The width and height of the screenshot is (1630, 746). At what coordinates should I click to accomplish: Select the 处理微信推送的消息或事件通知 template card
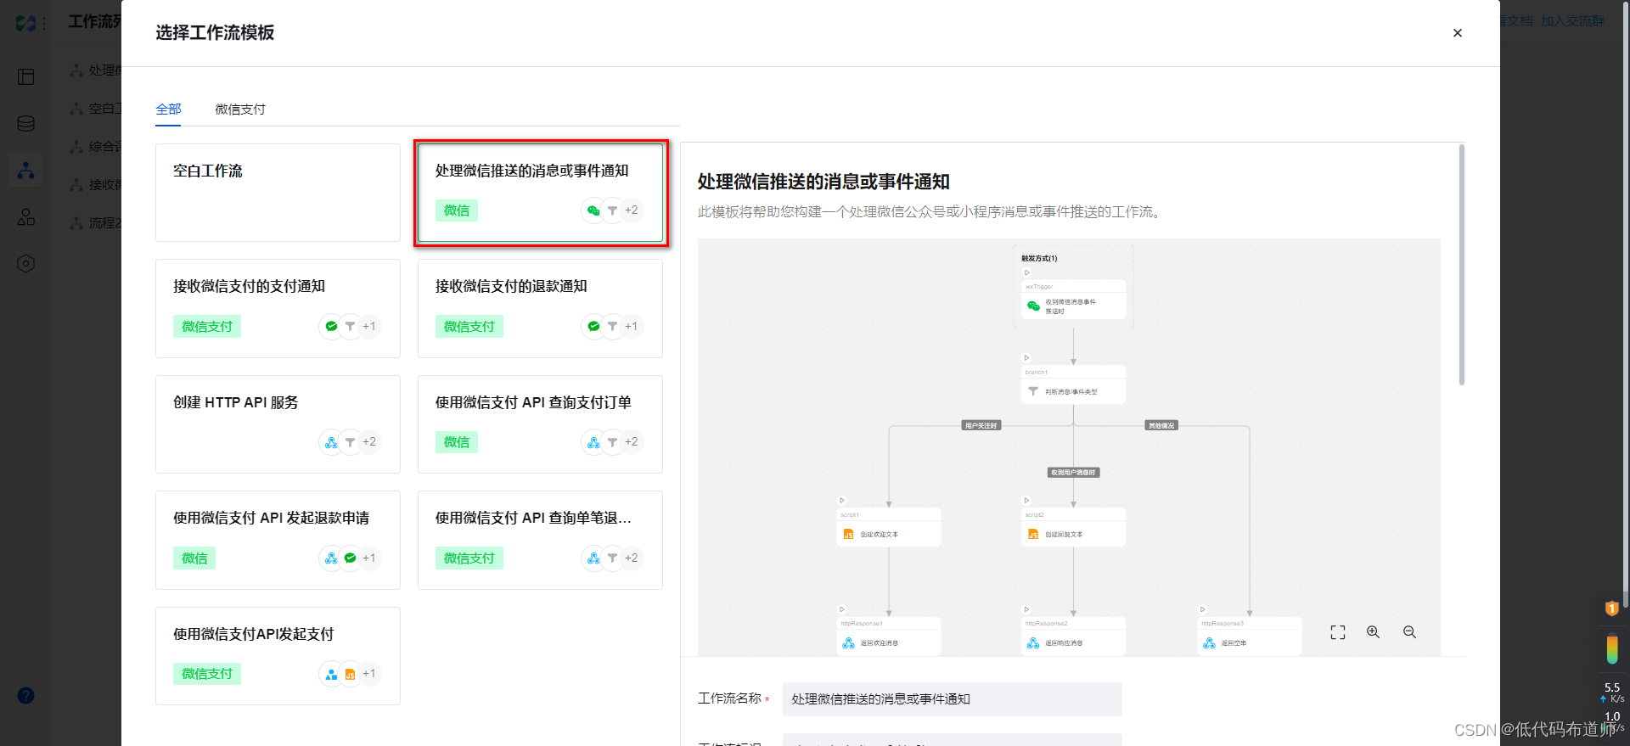(x=540, y=193)
